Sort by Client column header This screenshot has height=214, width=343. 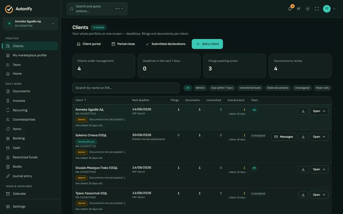(x=81, y=100)
